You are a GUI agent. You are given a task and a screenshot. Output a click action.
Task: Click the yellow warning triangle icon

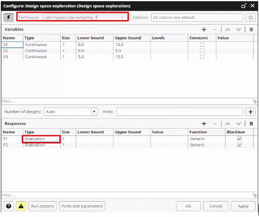tap(21, 206)
